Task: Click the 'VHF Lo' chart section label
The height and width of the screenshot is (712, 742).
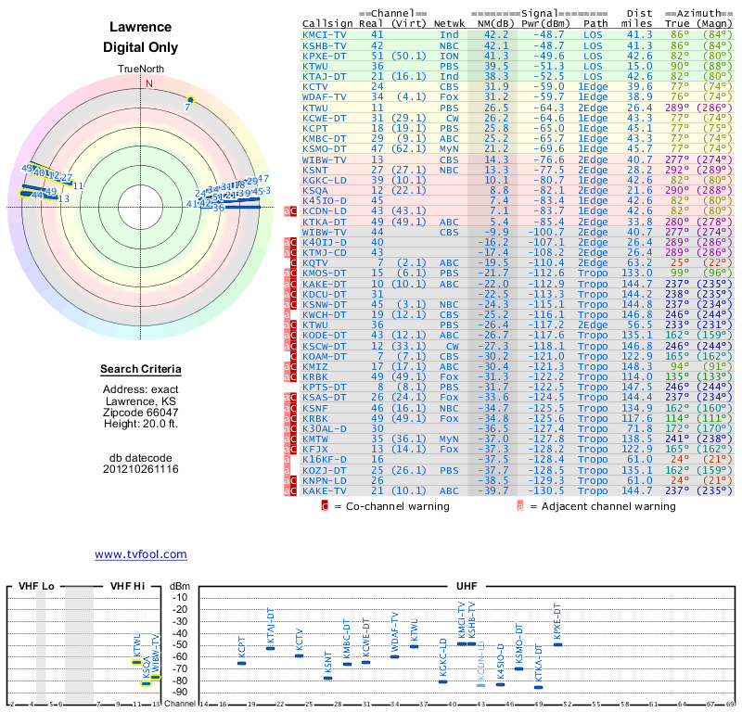Action: (x=36, y=586)
